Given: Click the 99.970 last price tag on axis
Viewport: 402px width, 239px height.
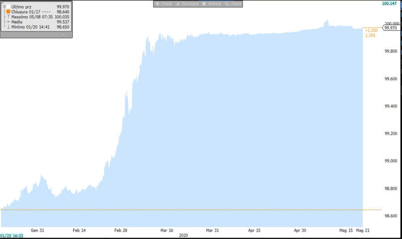Looking at the screenshot, I should click(391, 28).
